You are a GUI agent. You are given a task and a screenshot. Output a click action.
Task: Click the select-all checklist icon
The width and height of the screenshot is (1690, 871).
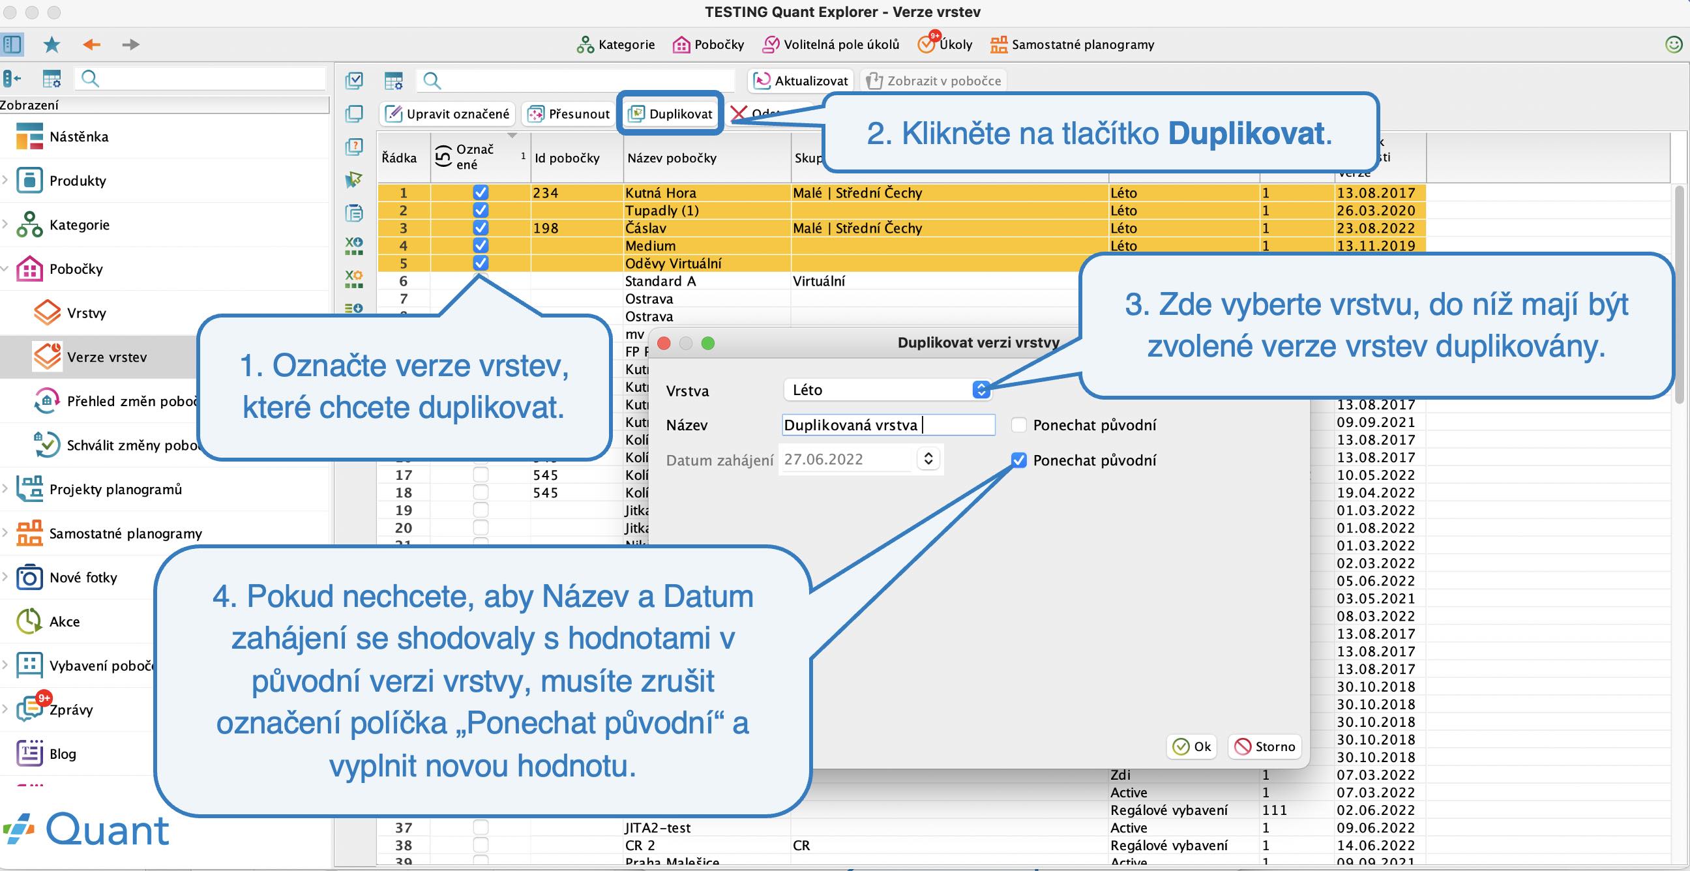tap(354, 81)
